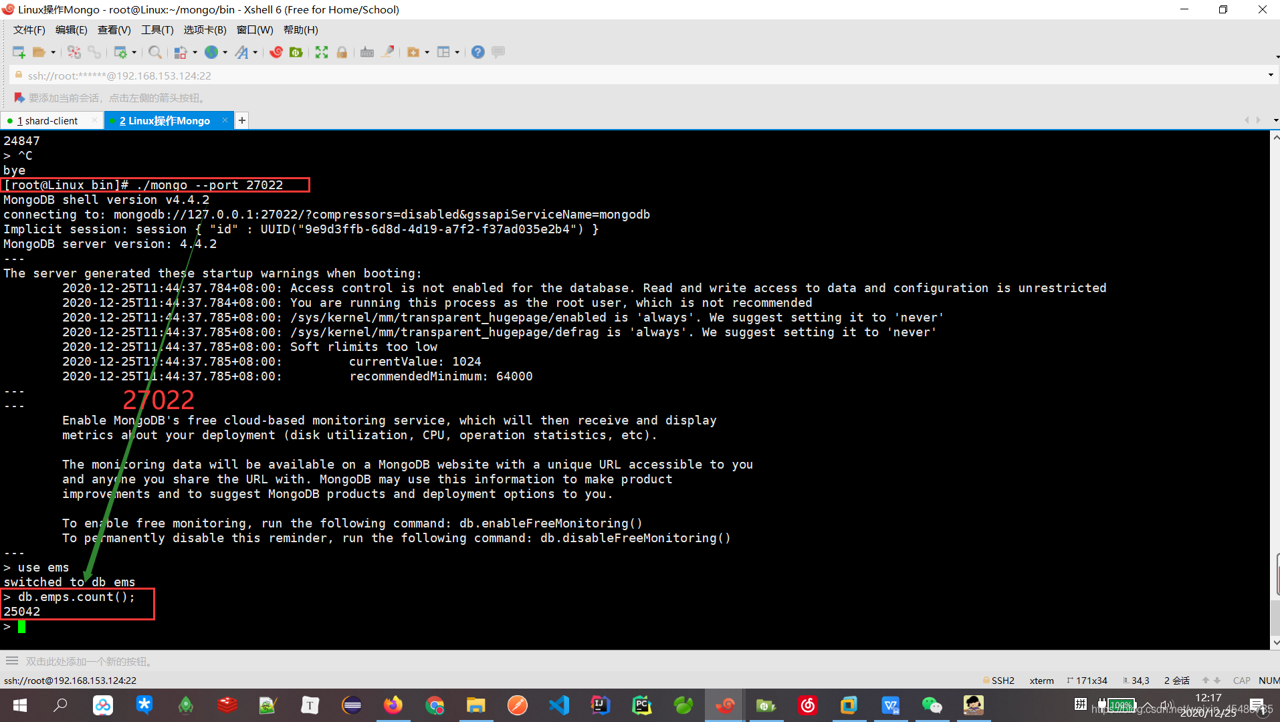Viewport: 1280px width, 722px height.
Task: Open Chrome from the taskbar
Action: tap(435, 705)
